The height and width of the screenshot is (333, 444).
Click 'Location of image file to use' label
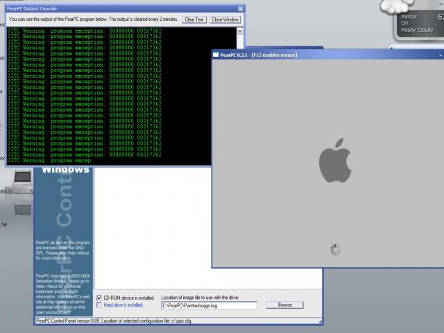pos(200,298)
